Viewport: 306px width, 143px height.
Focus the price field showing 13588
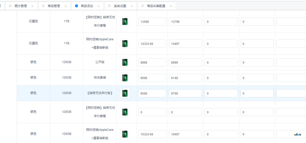click(152, 22)
